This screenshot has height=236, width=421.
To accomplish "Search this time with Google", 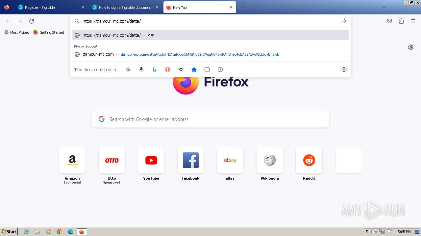I will pos(128,69).
